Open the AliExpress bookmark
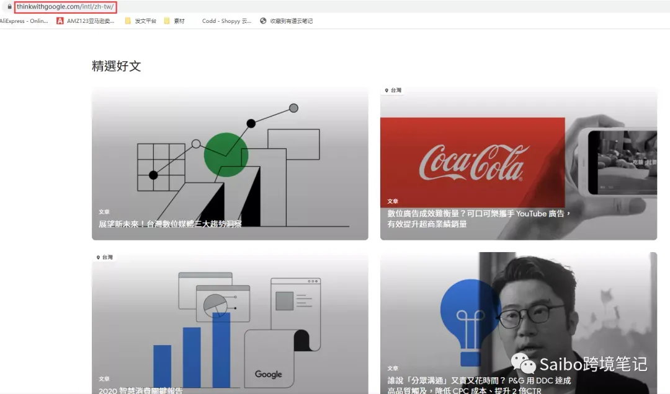670x394 pixels. click(24, 21)
